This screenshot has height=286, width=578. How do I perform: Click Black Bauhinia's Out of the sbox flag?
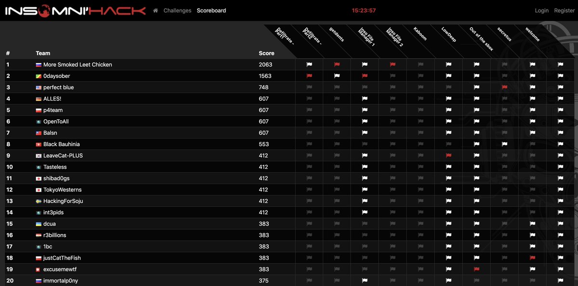[504, 144]
